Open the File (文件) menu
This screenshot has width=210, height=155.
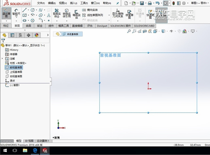pyautogui.click(x=41, y=3)
